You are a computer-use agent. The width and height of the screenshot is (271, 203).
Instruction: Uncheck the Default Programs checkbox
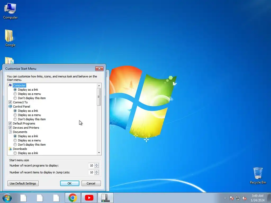[x=10, y=123]
